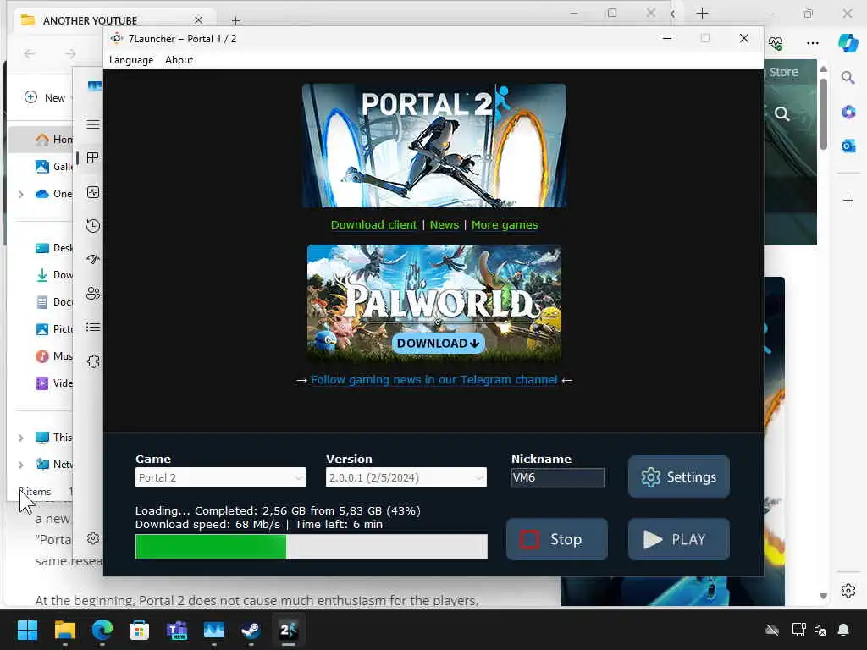Click the search icon in the Edge sidebar
This screenshot has width=867, height=650.
click(x=848, y=77)
